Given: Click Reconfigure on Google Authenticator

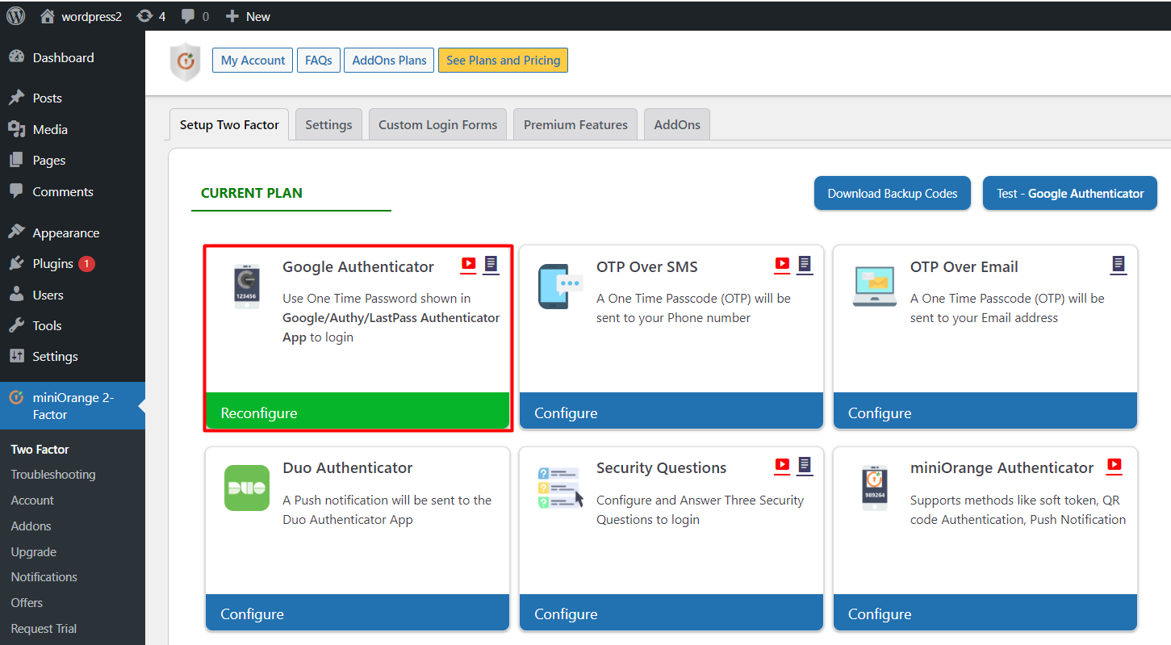Looking at the screenshot, I should click(358, 411).
